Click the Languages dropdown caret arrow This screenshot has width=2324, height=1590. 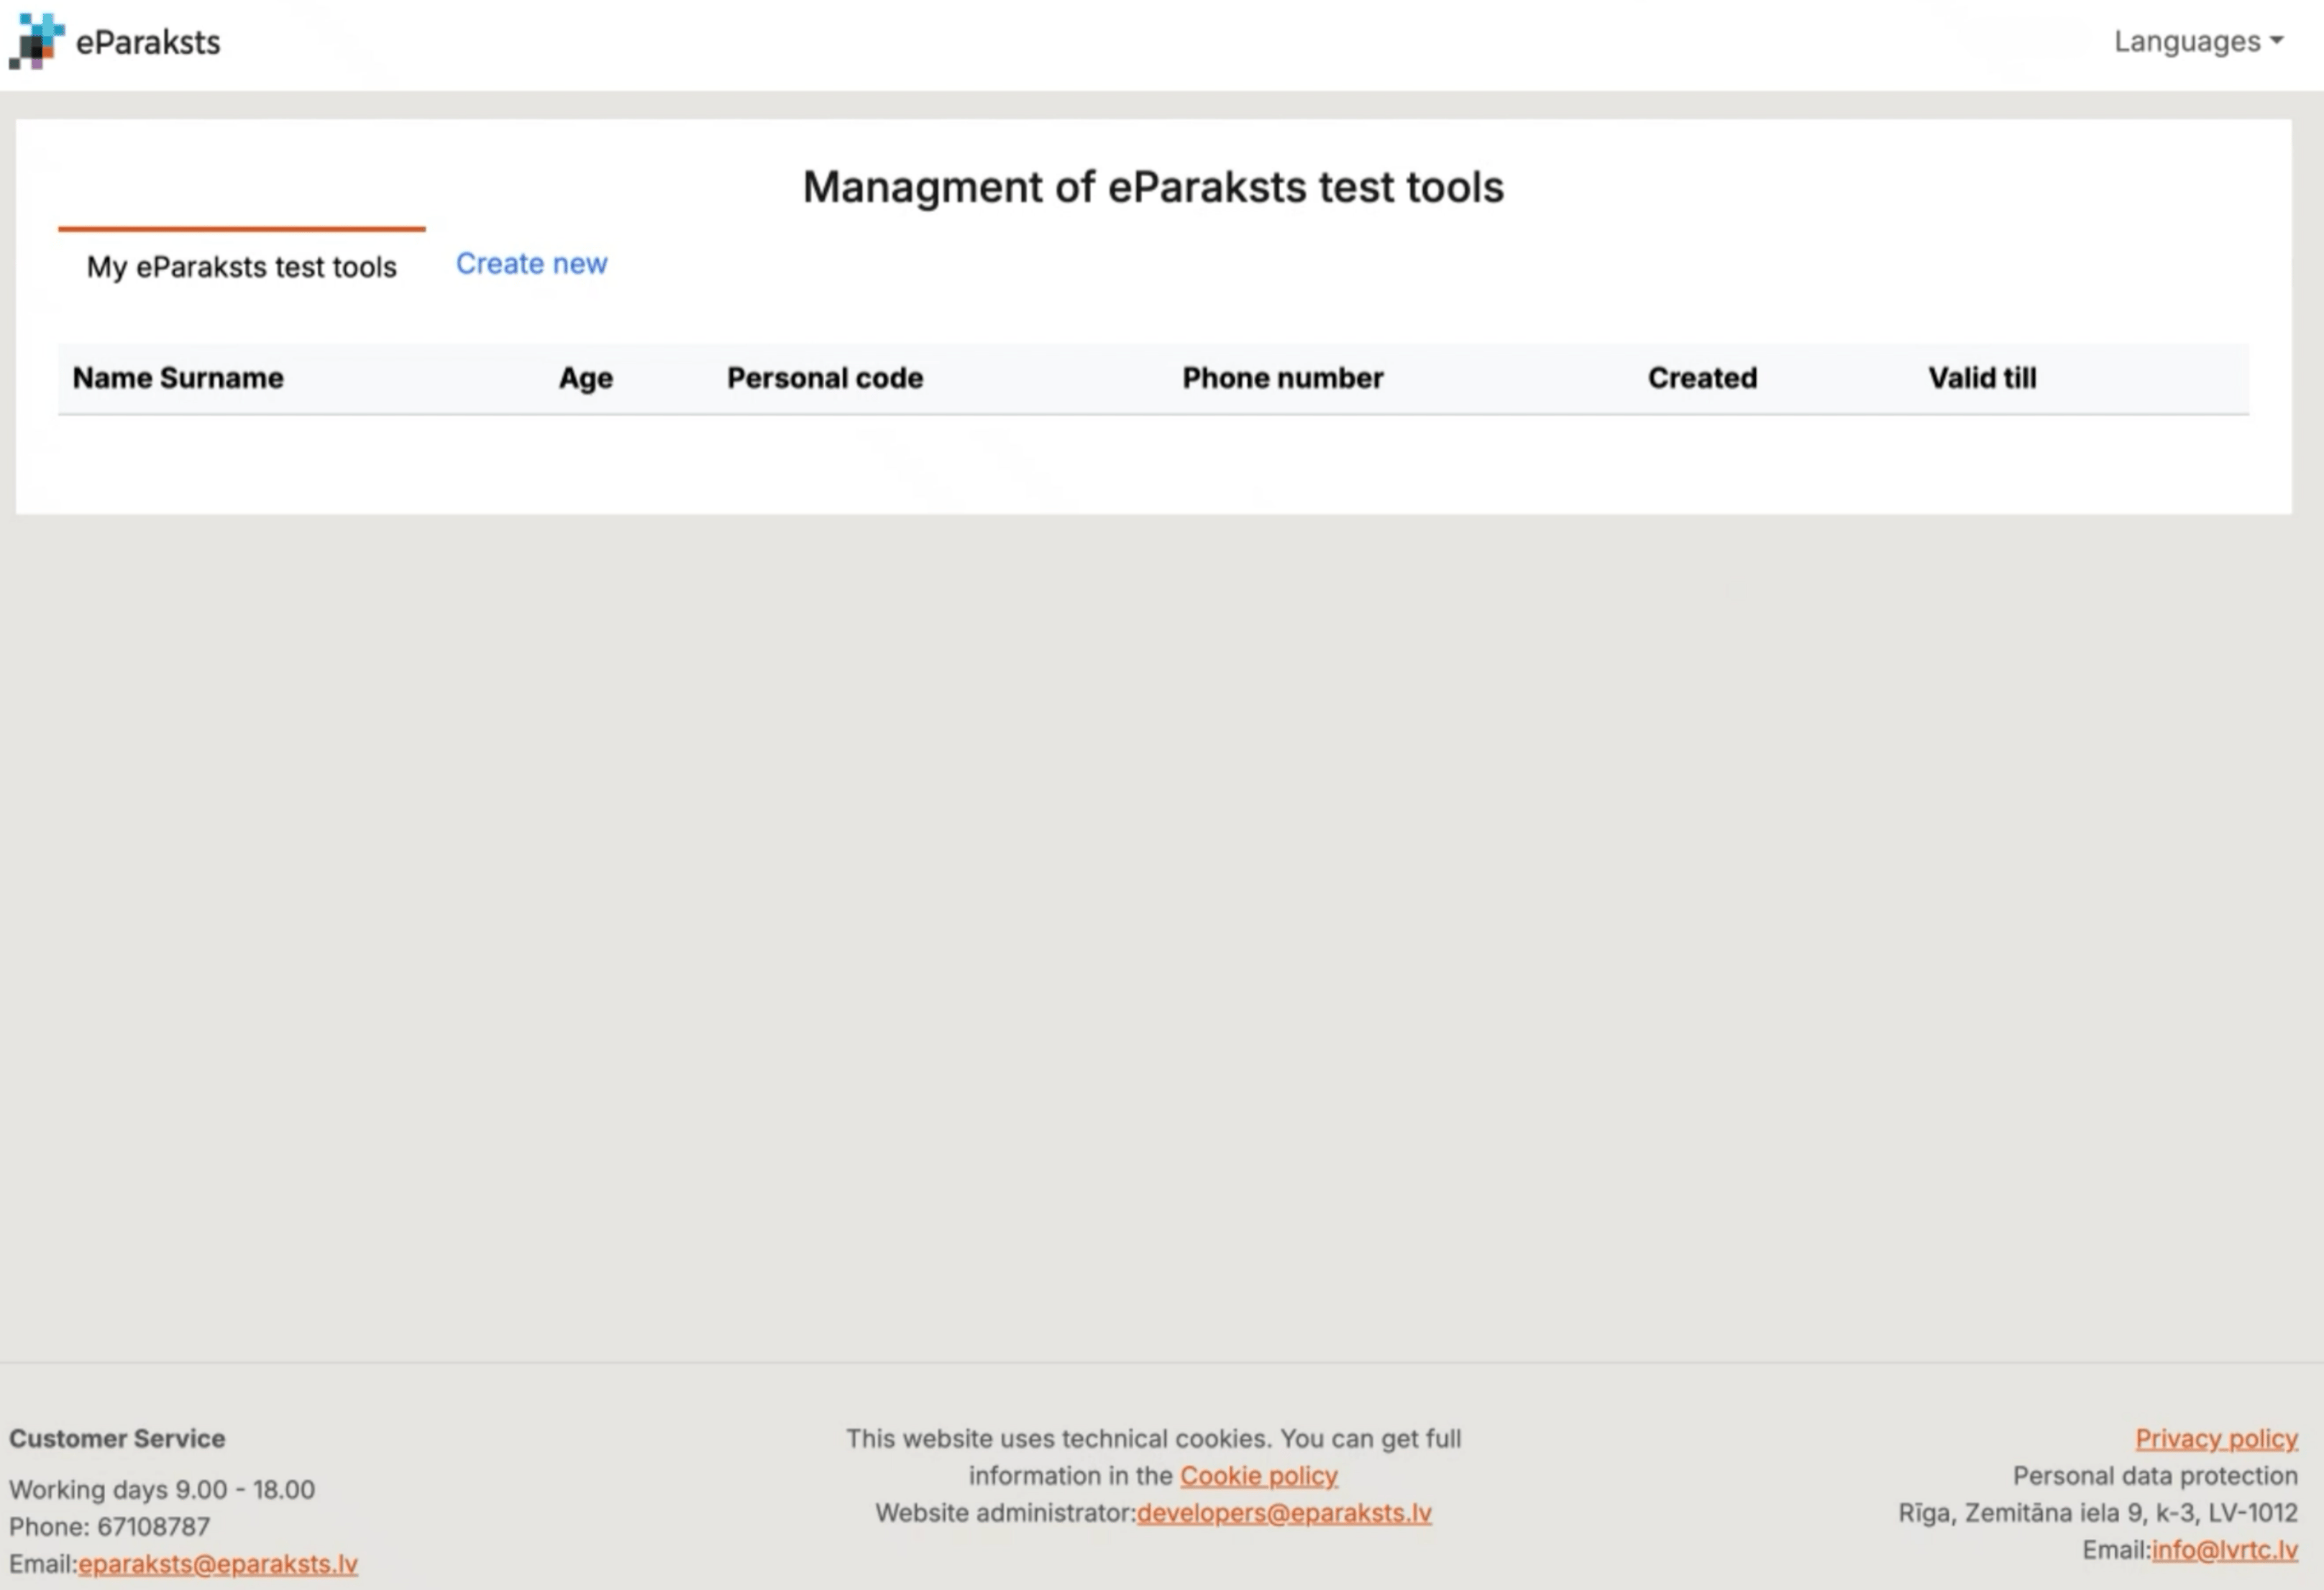(2277, 41)
